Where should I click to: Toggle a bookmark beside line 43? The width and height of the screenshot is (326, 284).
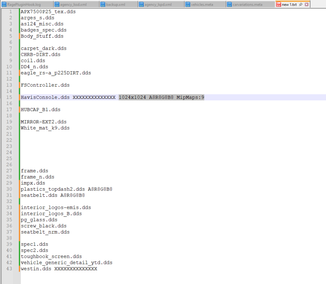point(17,268)
